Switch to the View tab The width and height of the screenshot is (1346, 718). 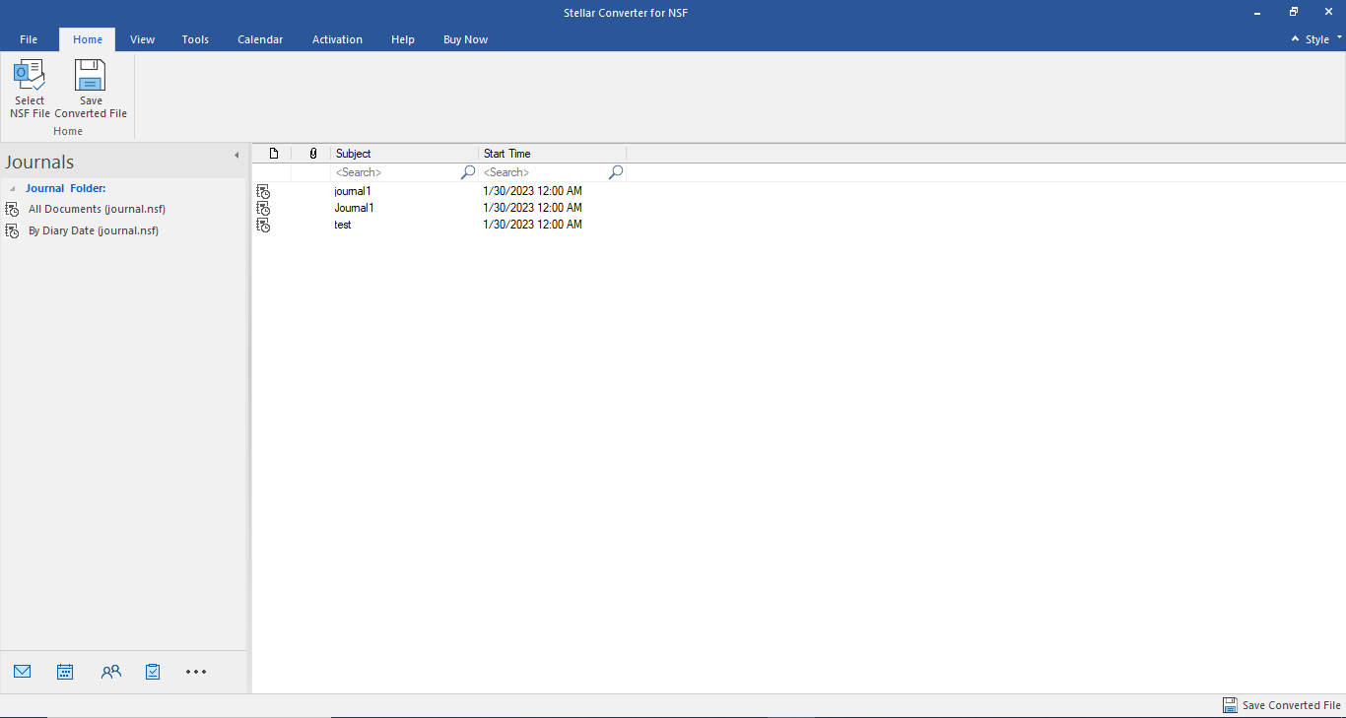(143, 39)
